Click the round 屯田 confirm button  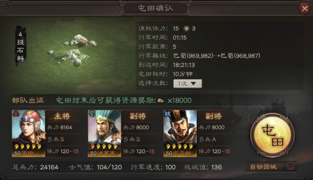click(x=272, y=135)
